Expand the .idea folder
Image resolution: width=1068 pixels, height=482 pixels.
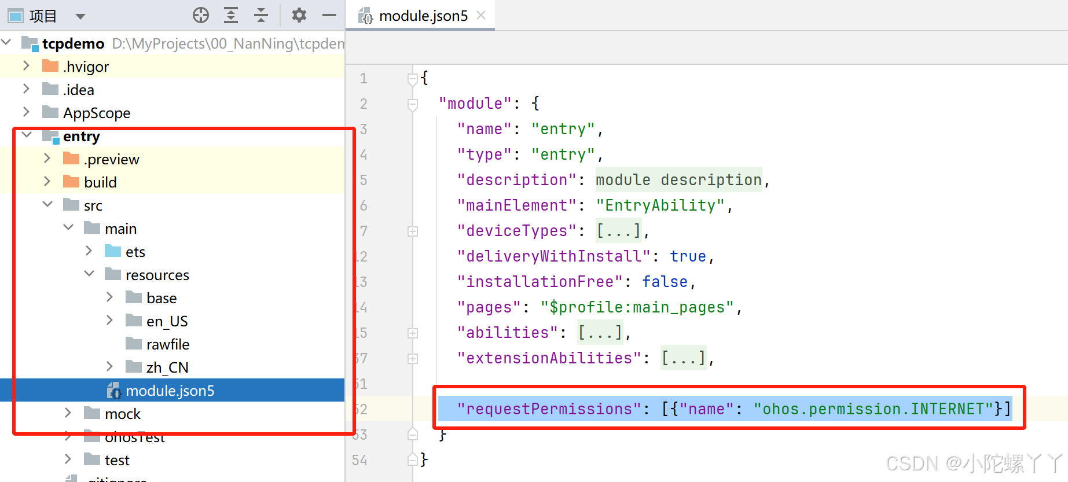(26, 89)
